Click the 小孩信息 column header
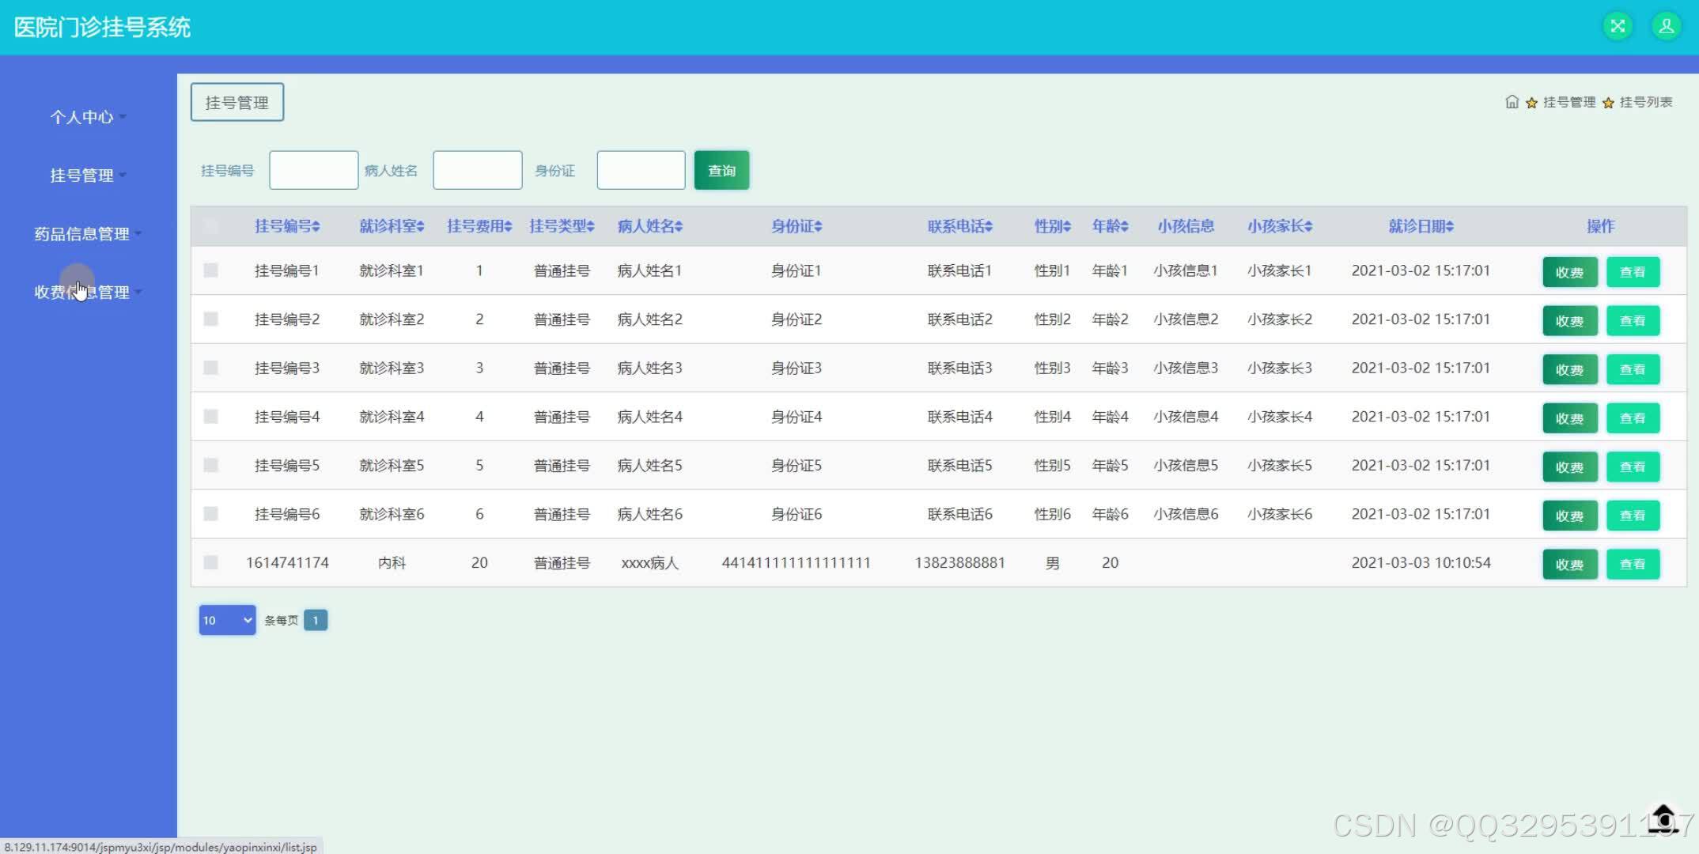The height and width of the screenshot is (854, 1699). coord(1186,226)
